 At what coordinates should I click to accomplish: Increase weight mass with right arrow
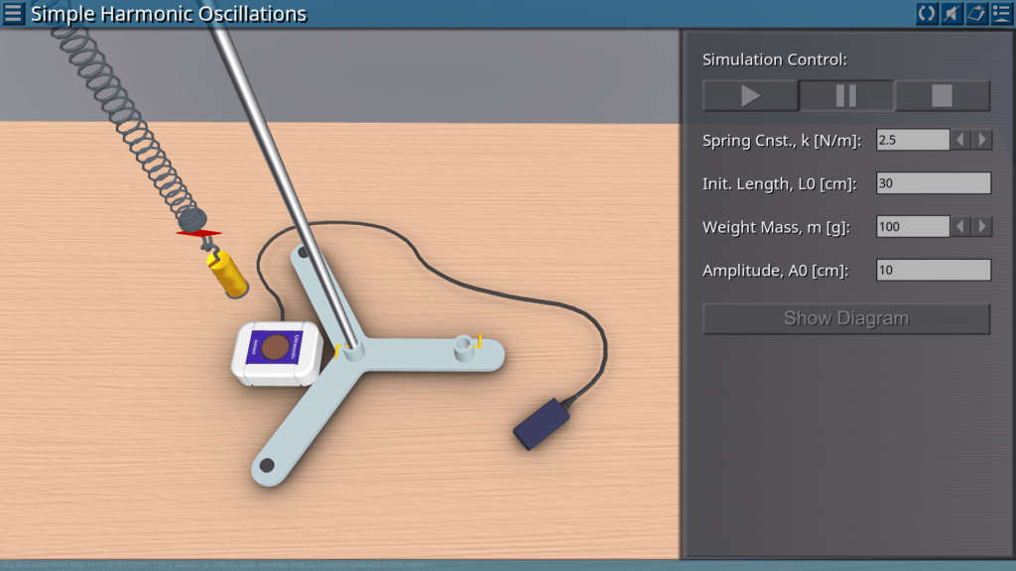click(982, 227)
